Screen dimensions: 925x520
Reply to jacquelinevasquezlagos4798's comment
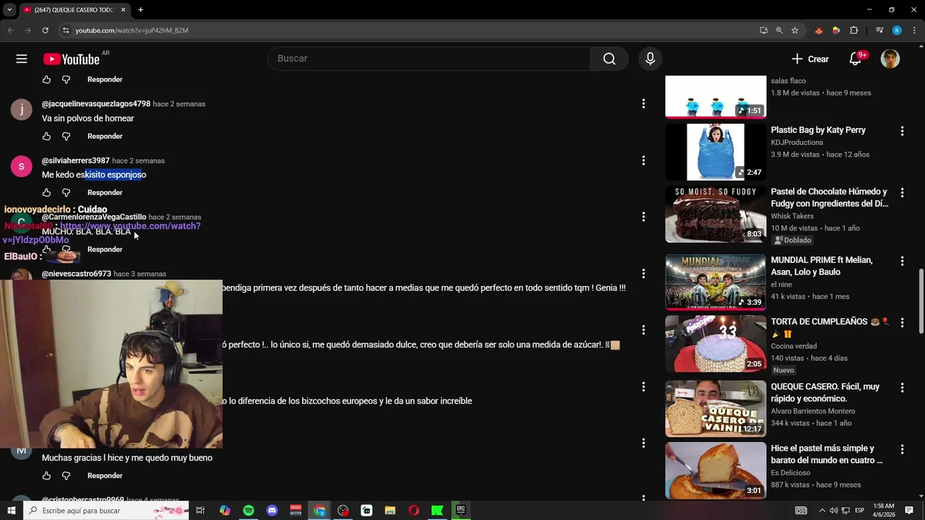pyautogui.click(x=105, y=136)
